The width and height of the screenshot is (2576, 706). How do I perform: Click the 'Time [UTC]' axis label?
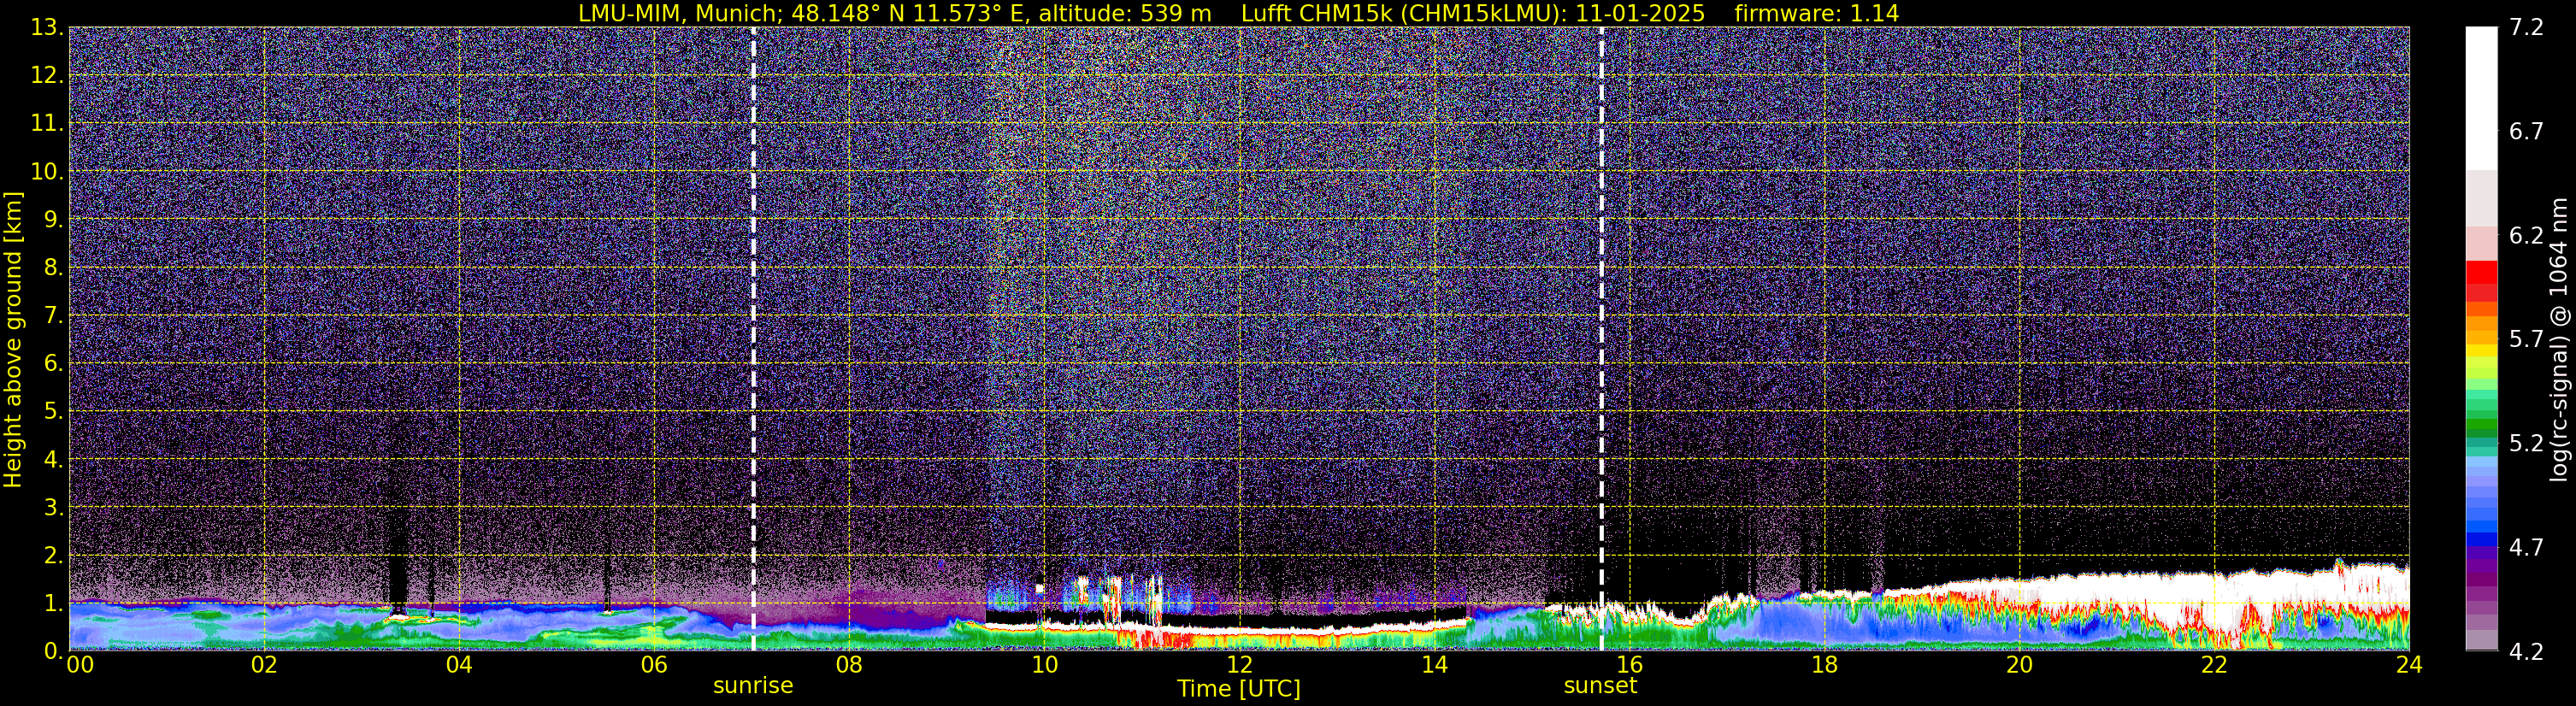(x=1238, y=688)
